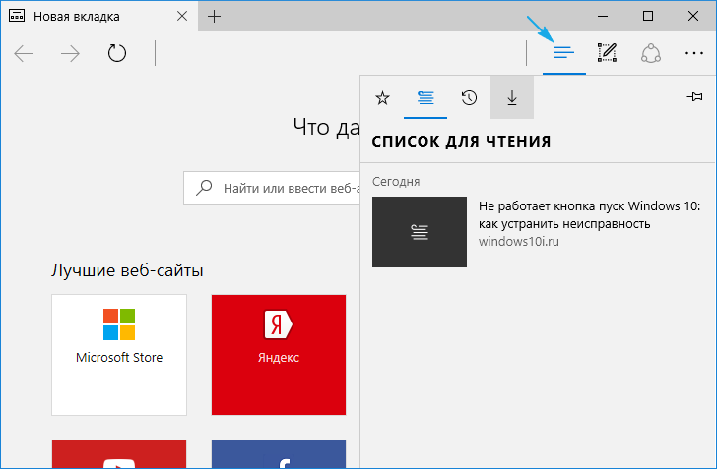Open the Microsoft Store site tile
The height and width of the screenshot is (469, 717).
coord(119,354)
